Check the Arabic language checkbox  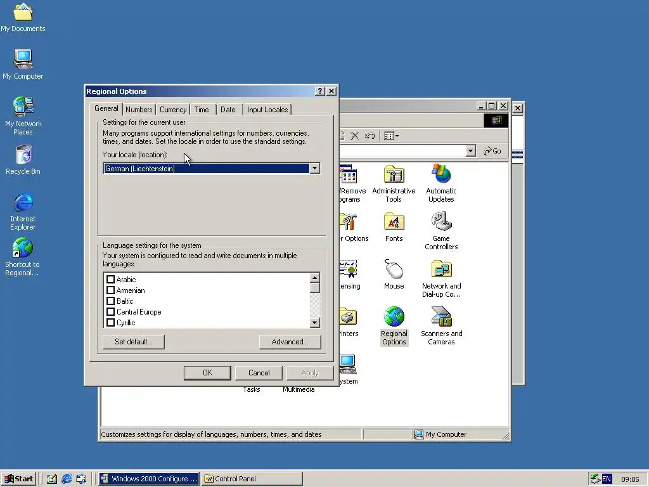tap(110, 279)
